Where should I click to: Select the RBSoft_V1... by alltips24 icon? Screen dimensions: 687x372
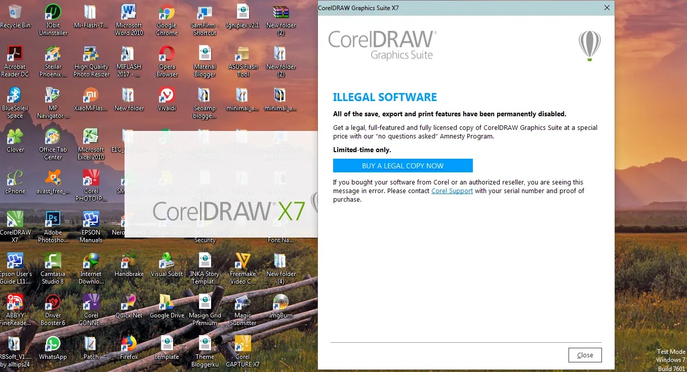[15, 351]
